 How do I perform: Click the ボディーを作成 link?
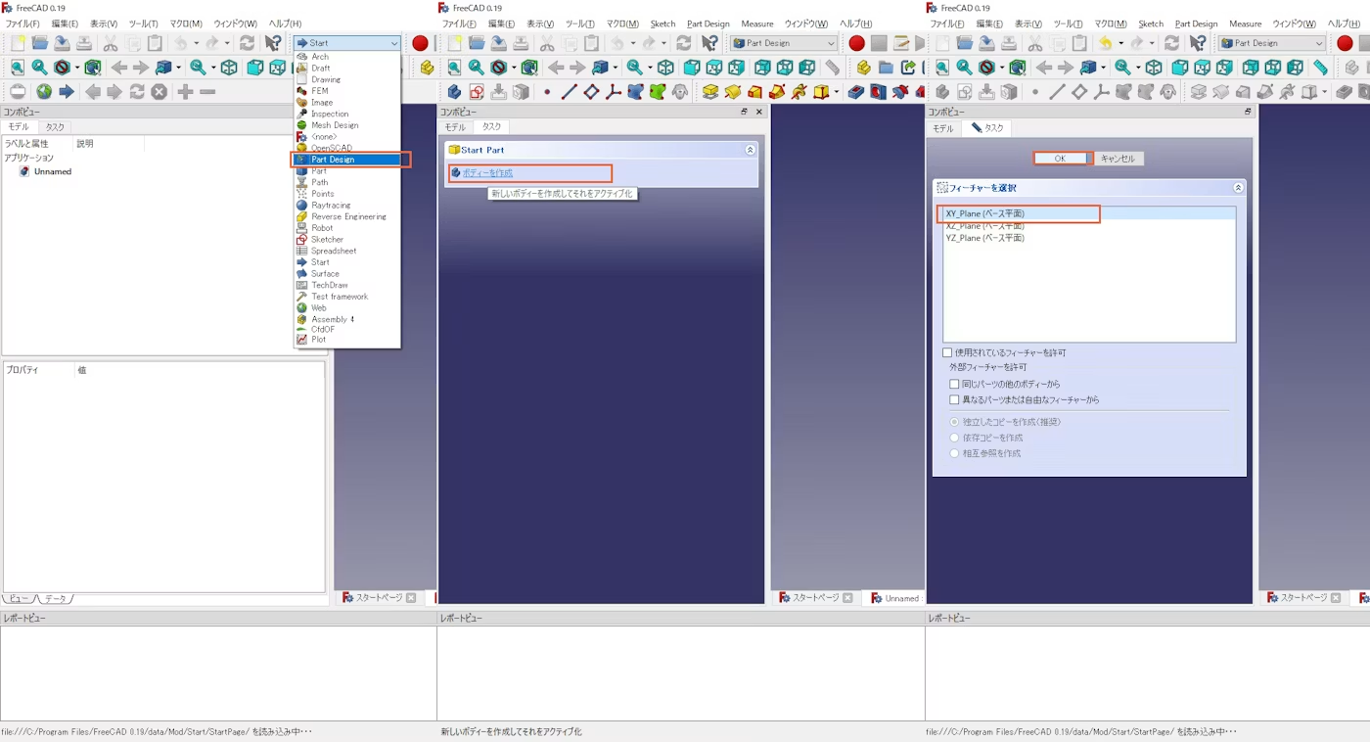[x=487, y=173]
